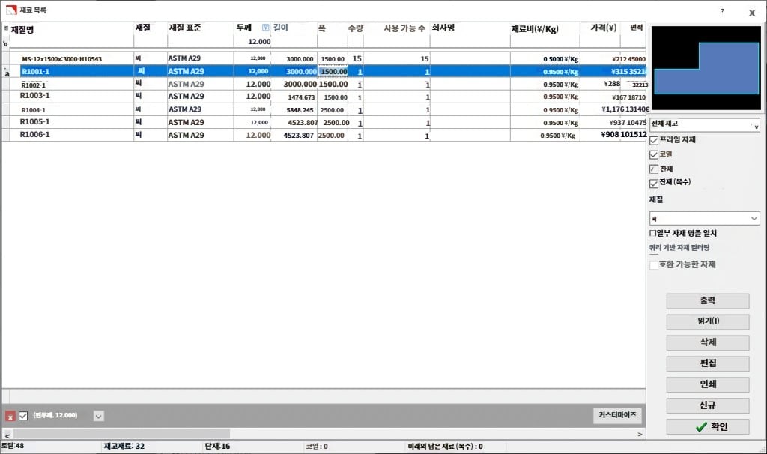Image resolution: width=767 pixels, height=454 pixels.
Task: Sort by the 길이 column header
Action: tap(294, 28)
